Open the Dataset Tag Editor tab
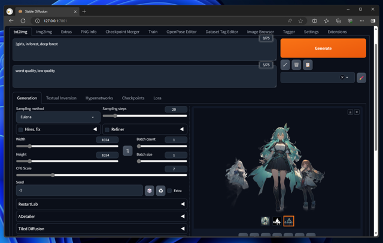The width and height of the screenshot is (383, 243). 222,32
